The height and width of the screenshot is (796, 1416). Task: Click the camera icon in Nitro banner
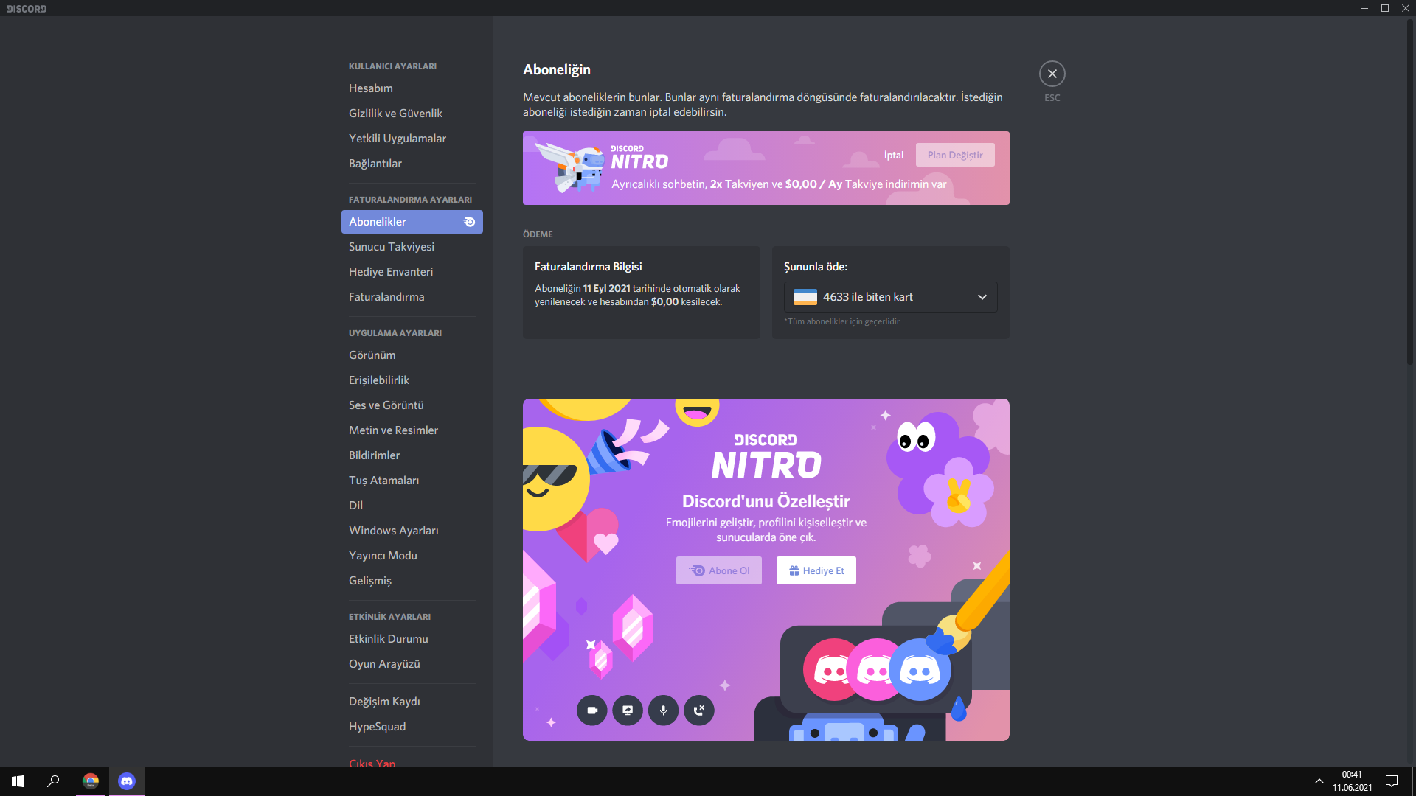click(x=591, y=711)
